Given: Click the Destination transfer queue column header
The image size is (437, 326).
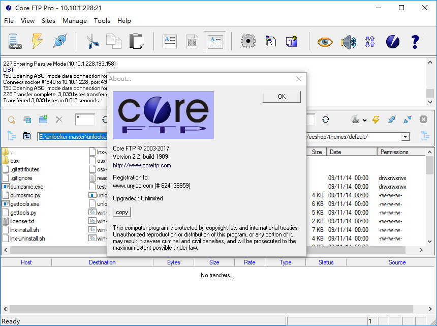Looking at the screenshot, I should (x=102, y=262).
